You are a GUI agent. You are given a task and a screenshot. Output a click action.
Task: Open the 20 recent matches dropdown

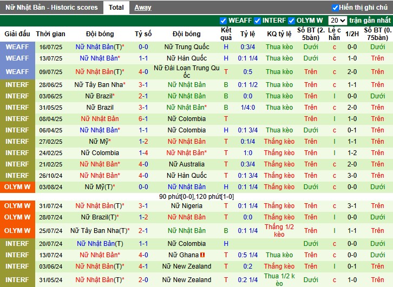[x=338, y=21]
